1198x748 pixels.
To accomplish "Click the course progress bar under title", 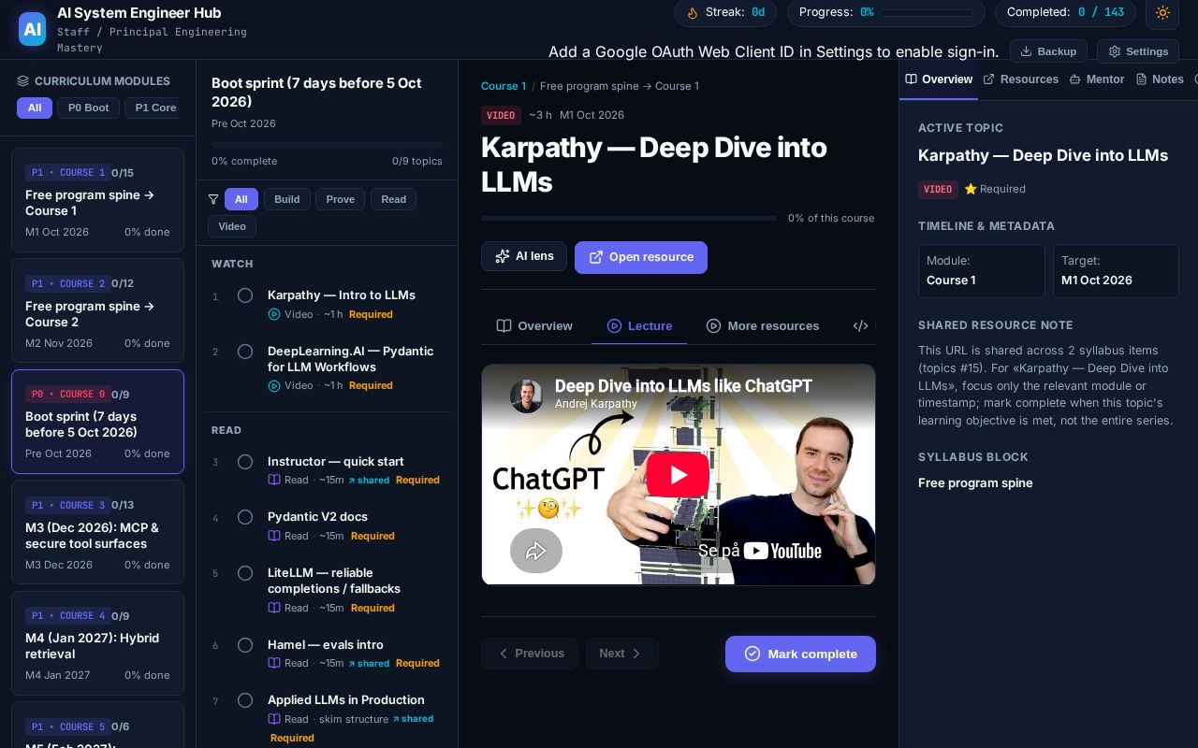I will 629,218.
